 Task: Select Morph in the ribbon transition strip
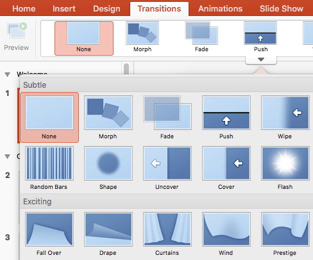coord(142,37)
